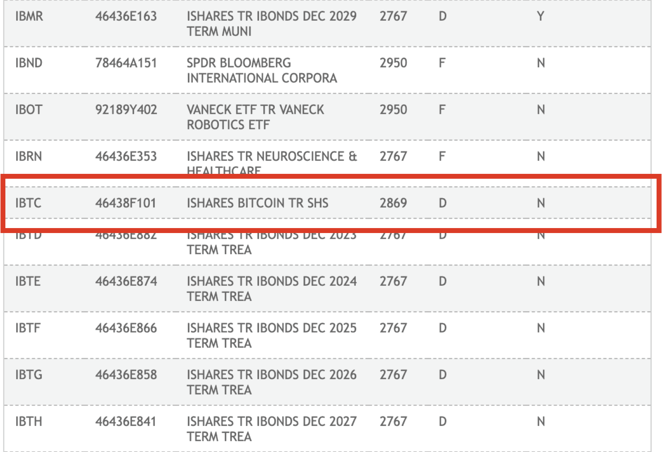The height and width of the screenshot is (452, 662).
Task: Select VANECK ETF TR VANECK ROBOTICS ETF
Action: click(x=255, y=117)
